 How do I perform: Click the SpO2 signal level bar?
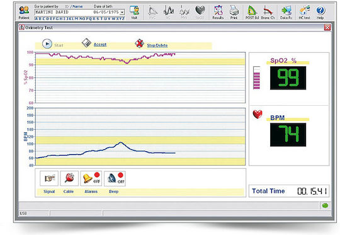coord(256,77)
